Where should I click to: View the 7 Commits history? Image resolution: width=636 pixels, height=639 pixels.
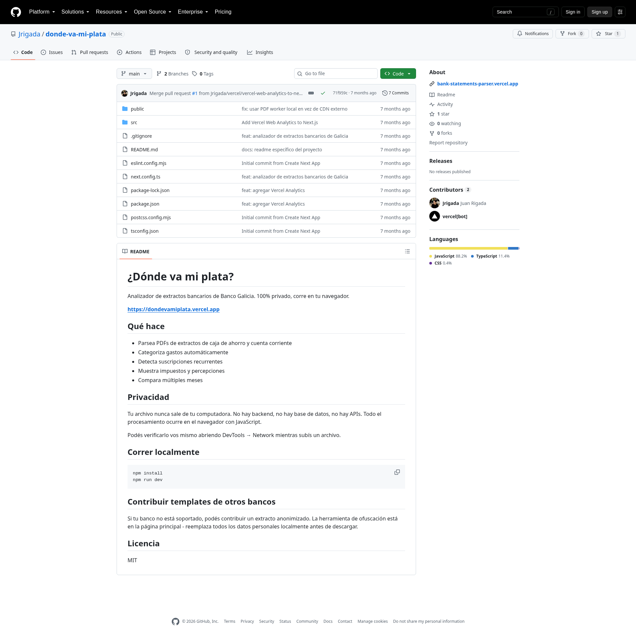(396, 93)
